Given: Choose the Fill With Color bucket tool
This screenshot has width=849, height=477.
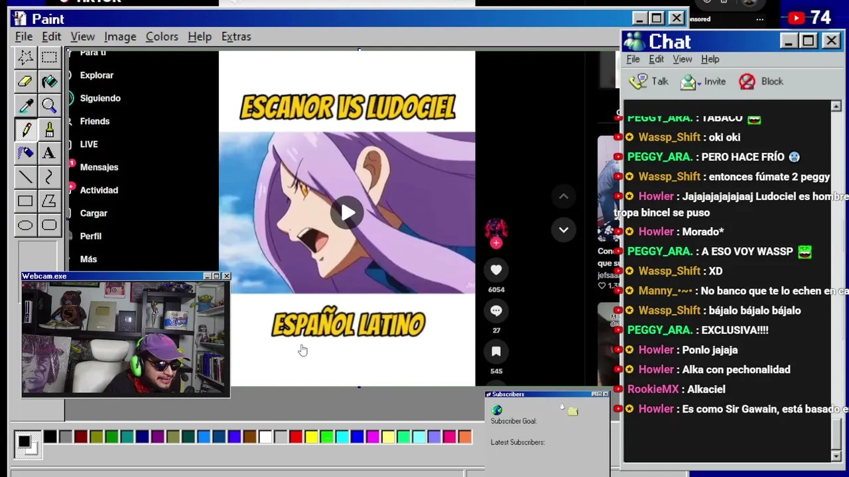Looking at the screenshot, I should pyautogui.click(x=49, y=81).
